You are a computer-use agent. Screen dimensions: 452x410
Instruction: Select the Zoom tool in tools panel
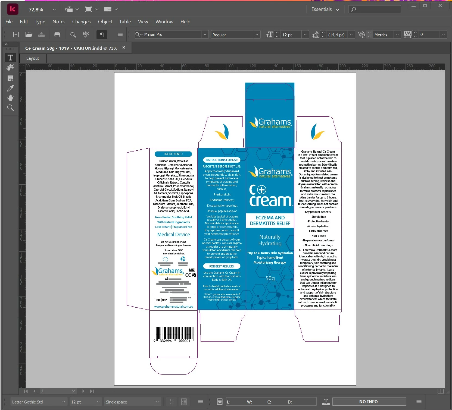pyautogui.click(x=10, y=108)
